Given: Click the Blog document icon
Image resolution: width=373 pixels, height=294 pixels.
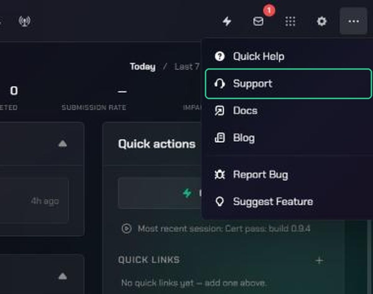Looking at the screenshot, I should [220, 138].
